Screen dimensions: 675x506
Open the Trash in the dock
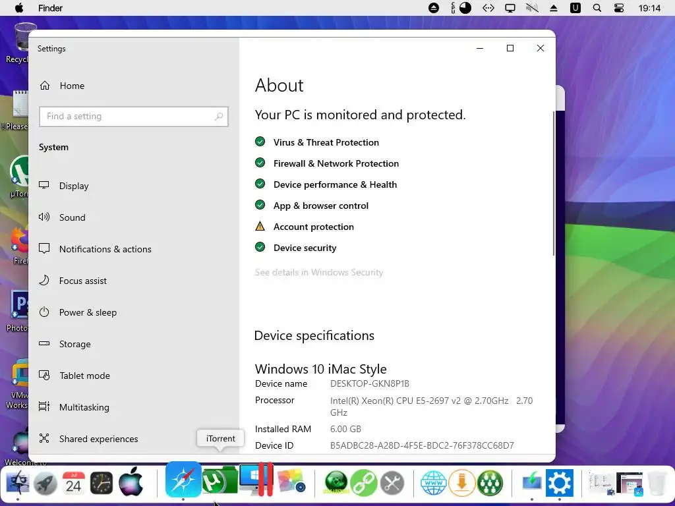click(657, 483)
